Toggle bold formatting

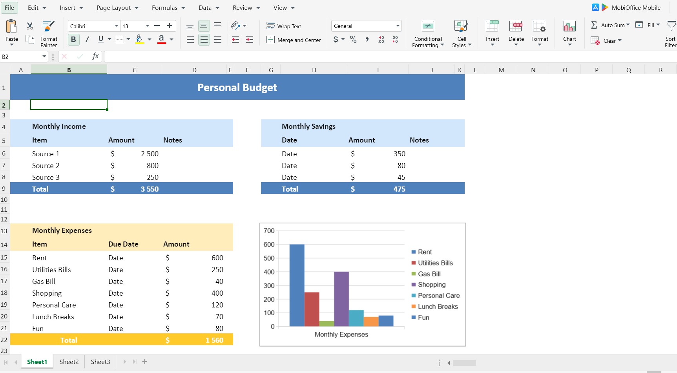point(73,39)
